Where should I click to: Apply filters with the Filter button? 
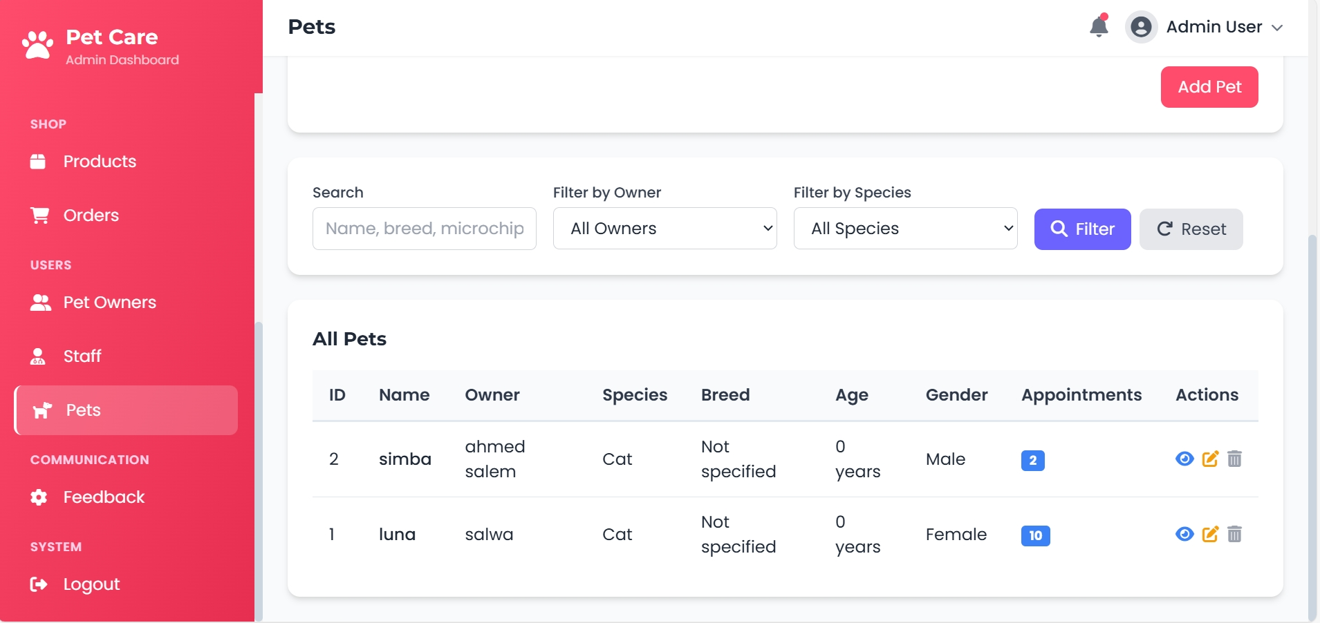(x=1082, y=229)
